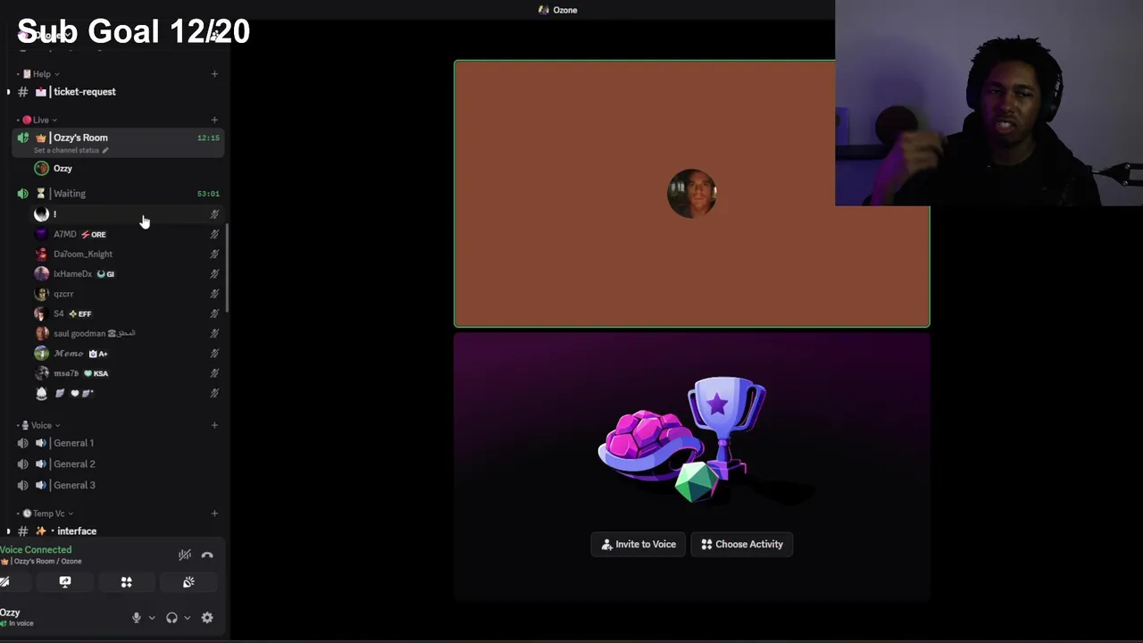The image size is (1143, 643).
Task: Click the channel list scrollbar
Action: [228, 268]
